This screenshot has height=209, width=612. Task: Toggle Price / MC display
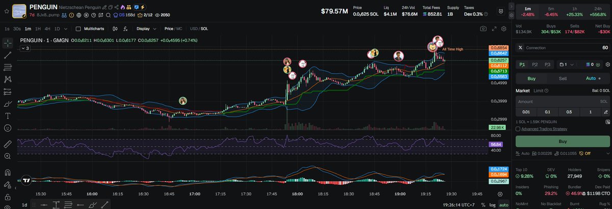pos(173,29)
